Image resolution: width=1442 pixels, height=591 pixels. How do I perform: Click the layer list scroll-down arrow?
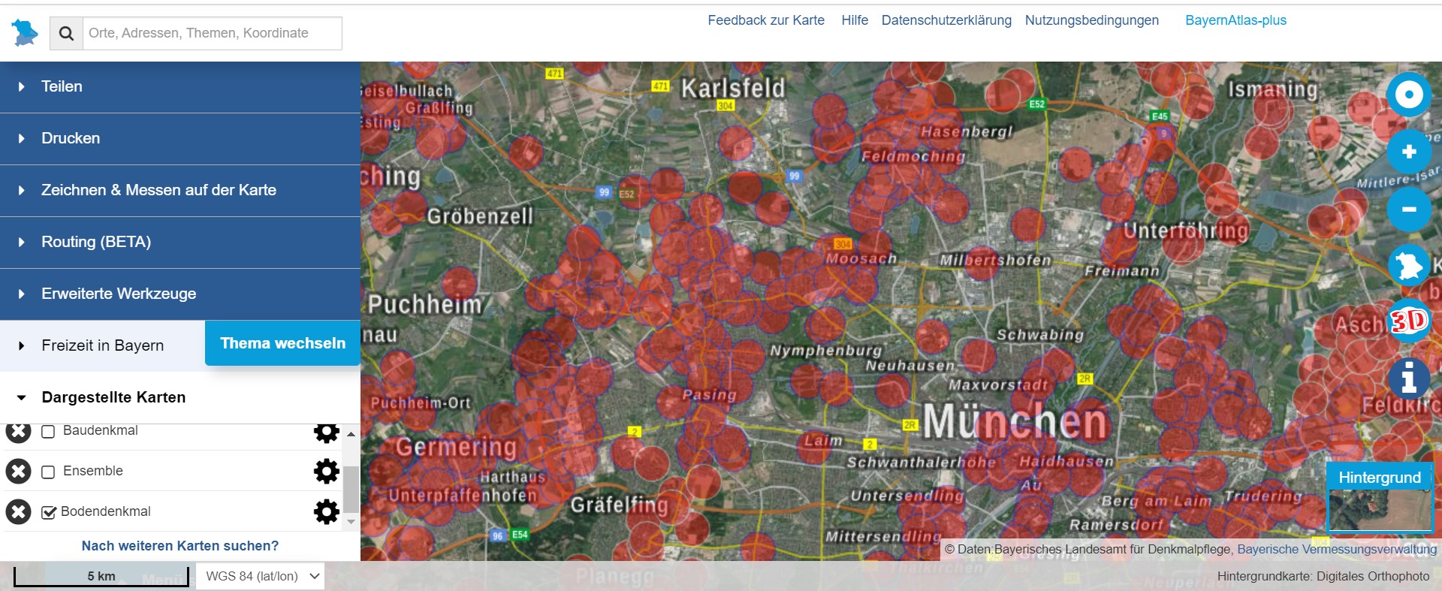pos(351,521)
